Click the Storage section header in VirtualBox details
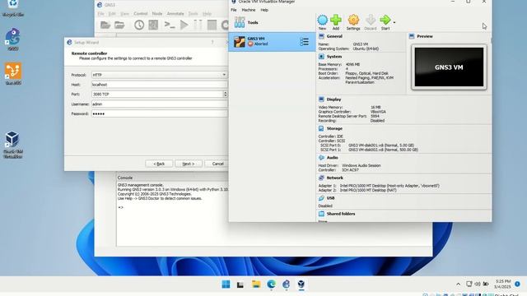Screen dimensions: 527x296 (x=334, y=128)
